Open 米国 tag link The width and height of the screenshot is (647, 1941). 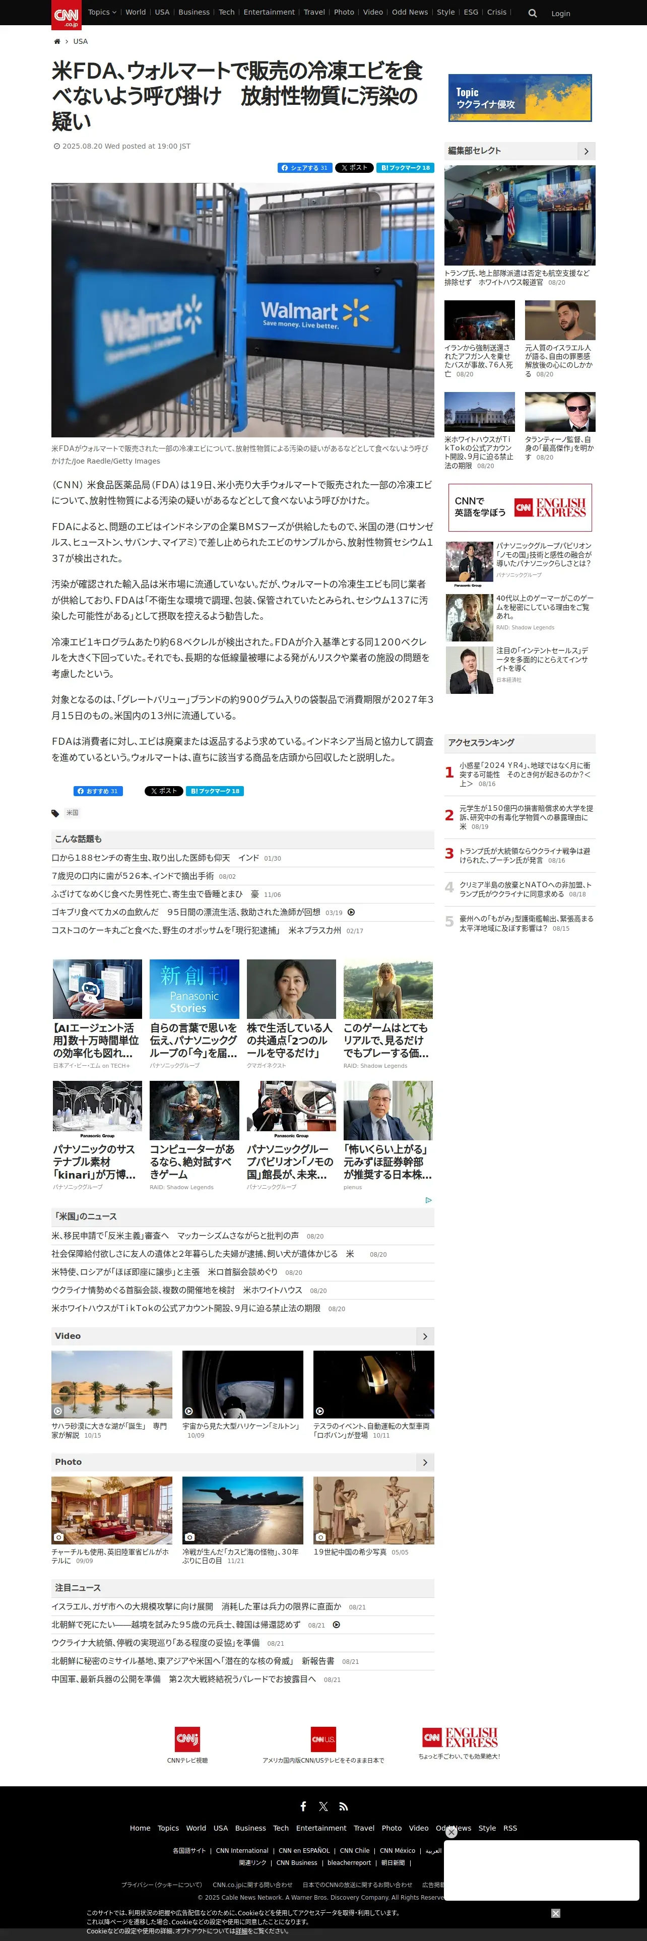point(72,813)
